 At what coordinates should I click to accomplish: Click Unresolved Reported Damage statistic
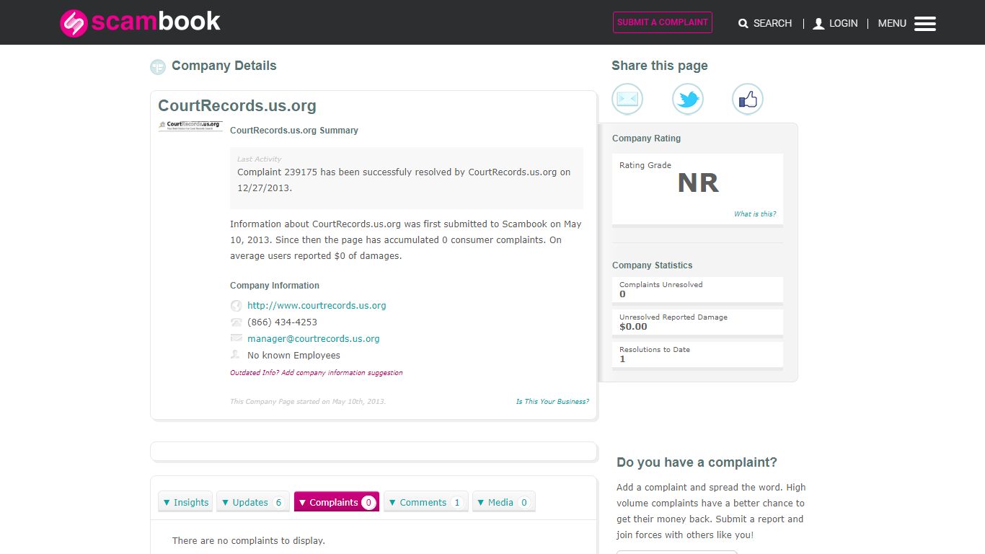697,322
